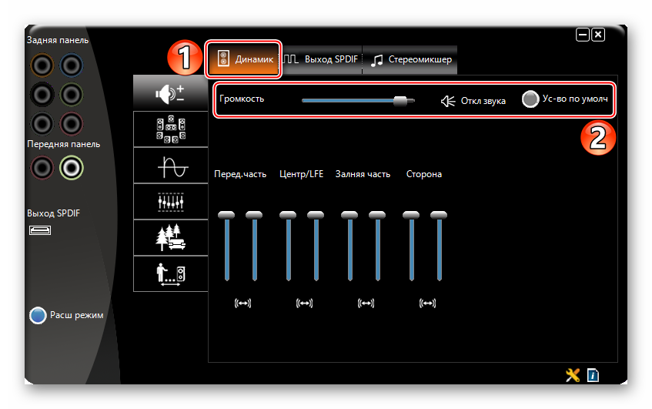This screenshot has width=652, height=409.
Task: Toggle Расш режим advanced mode
Action: coord(38,315)
